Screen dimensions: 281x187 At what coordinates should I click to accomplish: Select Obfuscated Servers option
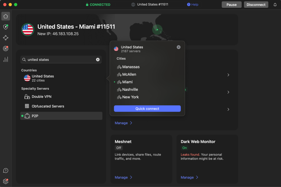point(61,106)
